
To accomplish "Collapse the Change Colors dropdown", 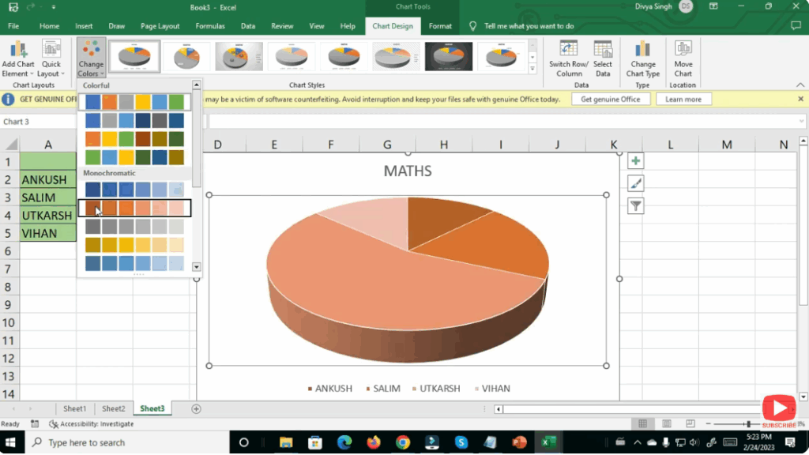I will pos(91,58).
